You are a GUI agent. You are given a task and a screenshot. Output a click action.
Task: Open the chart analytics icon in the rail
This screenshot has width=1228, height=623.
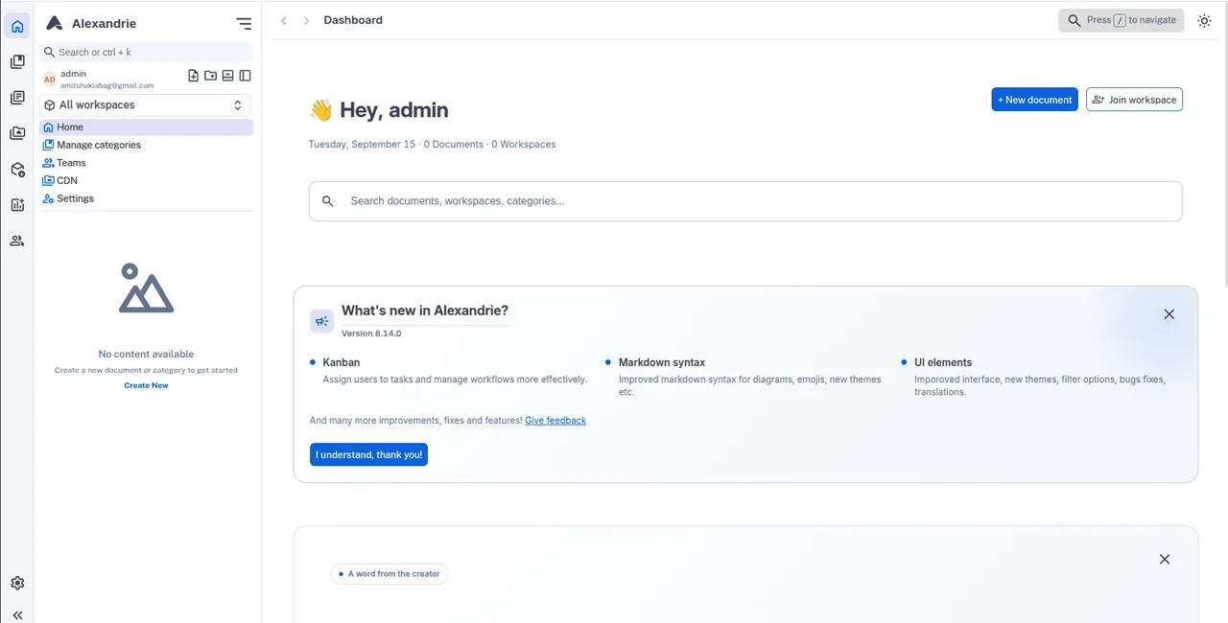point(17,205)
